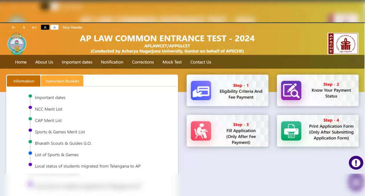Open the Notification menu item
Viewport: 365px width, 196px height.
click(x=112, y=62)
